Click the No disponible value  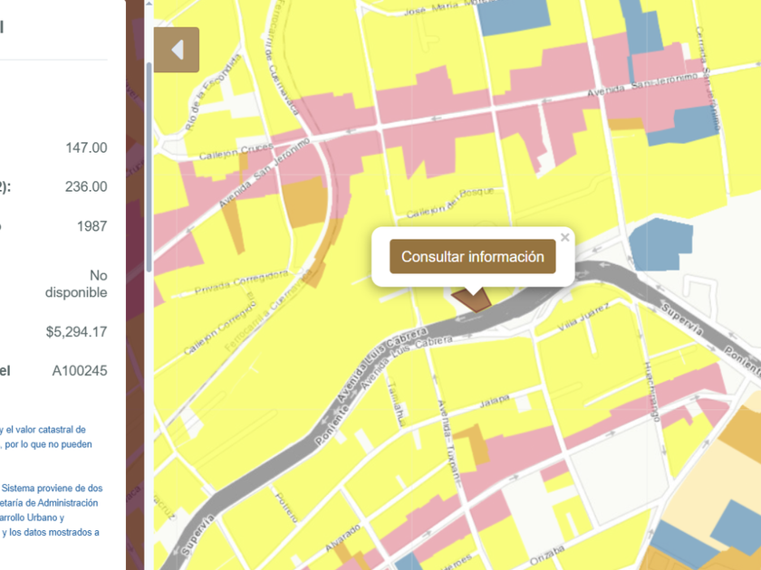coord(76,284)
